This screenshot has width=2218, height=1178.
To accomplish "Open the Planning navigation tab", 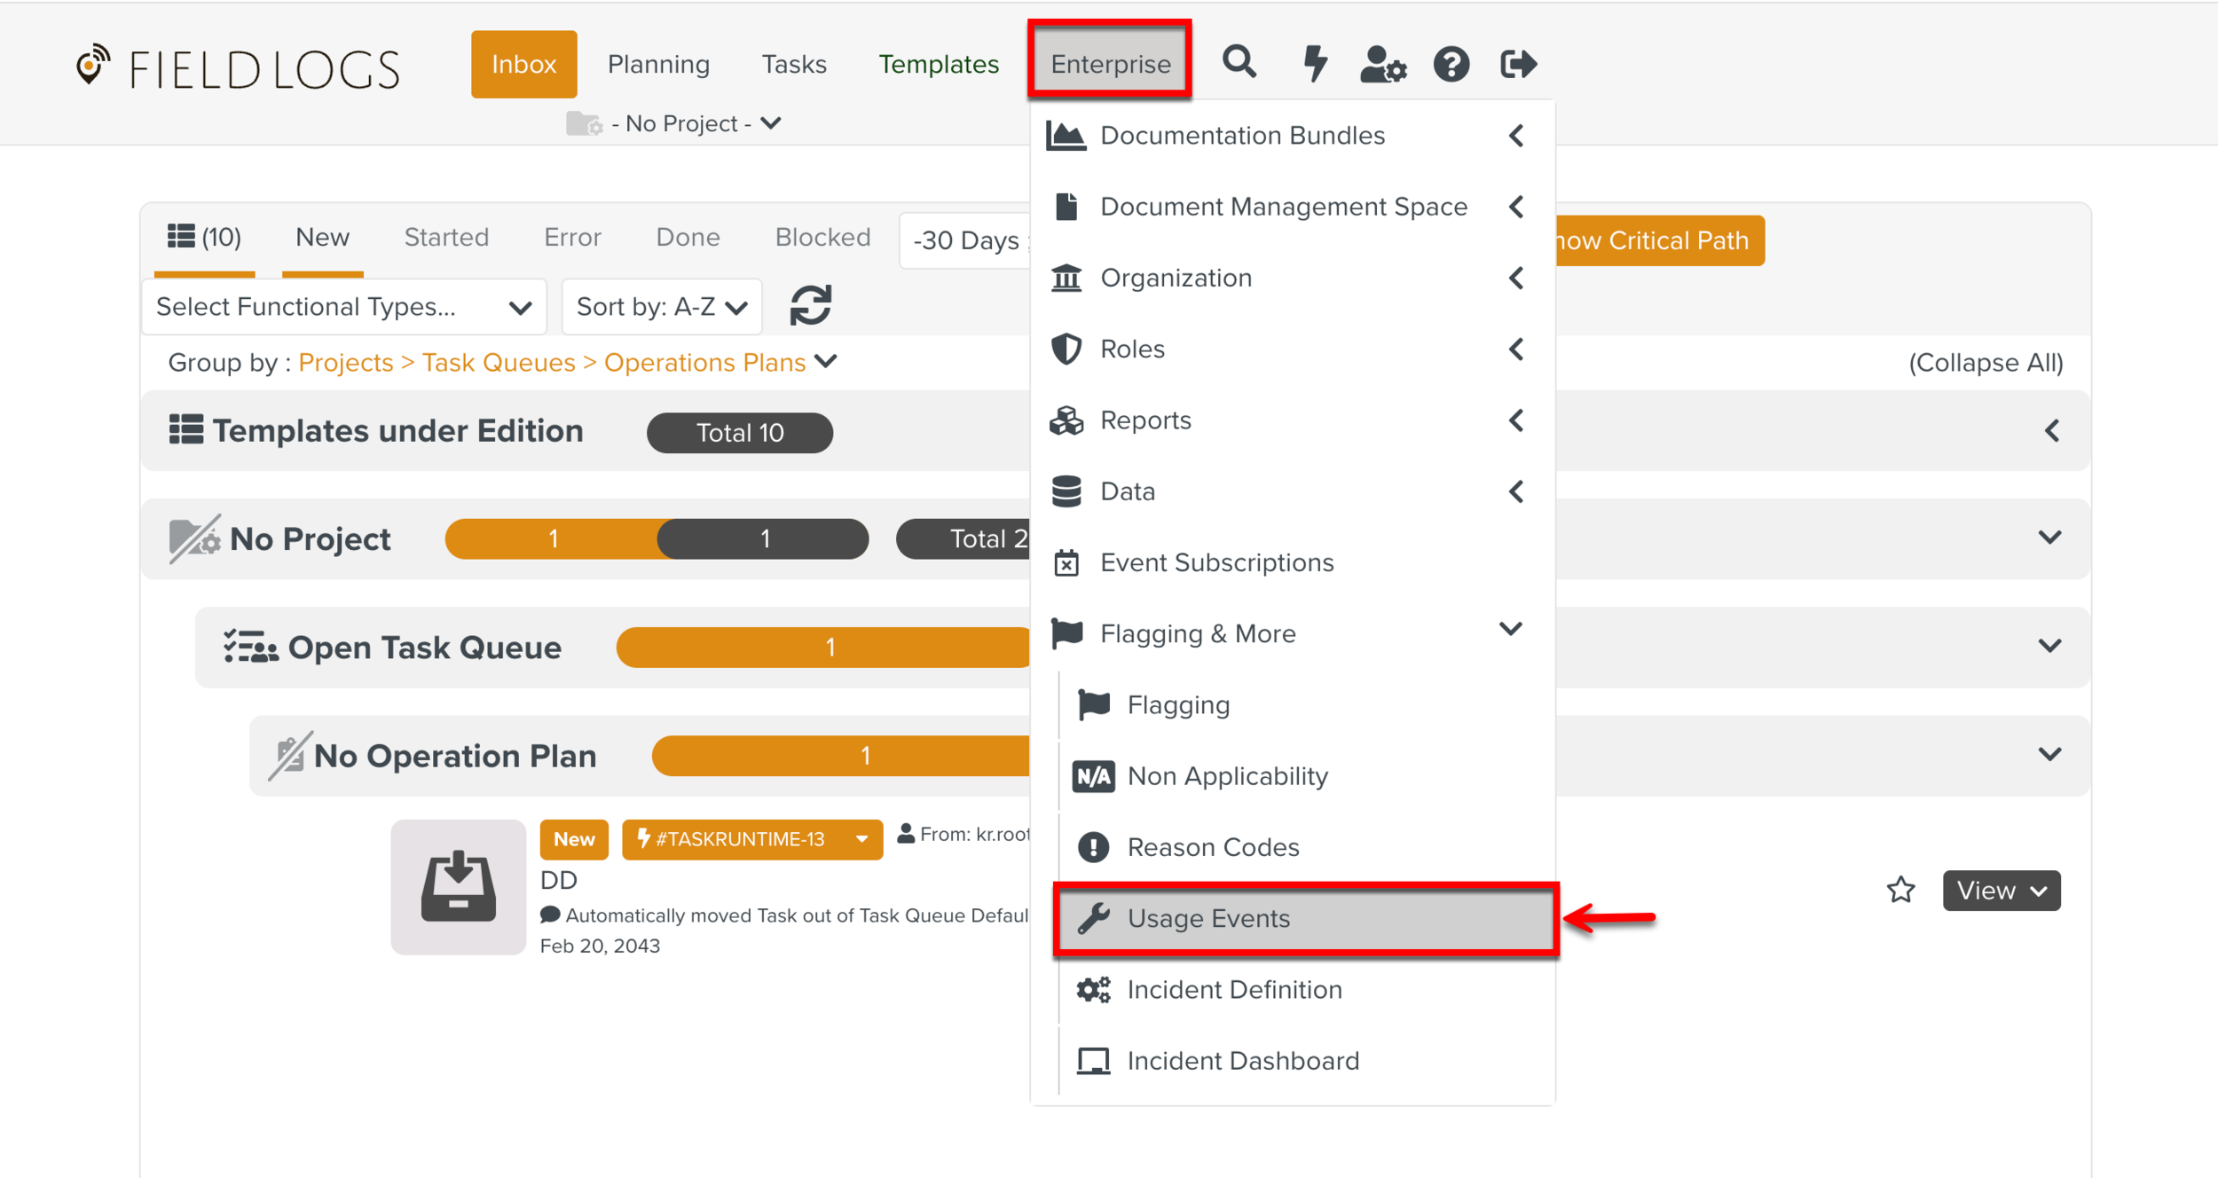I will tap(658, 64).
